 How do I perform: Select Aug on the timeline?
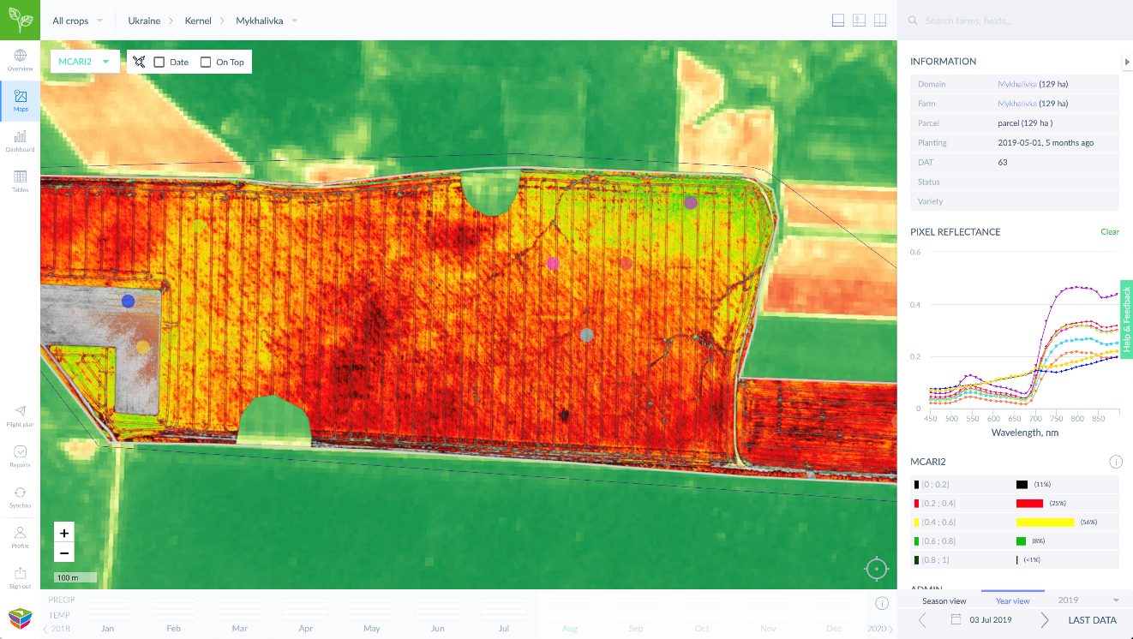(569, 629)
